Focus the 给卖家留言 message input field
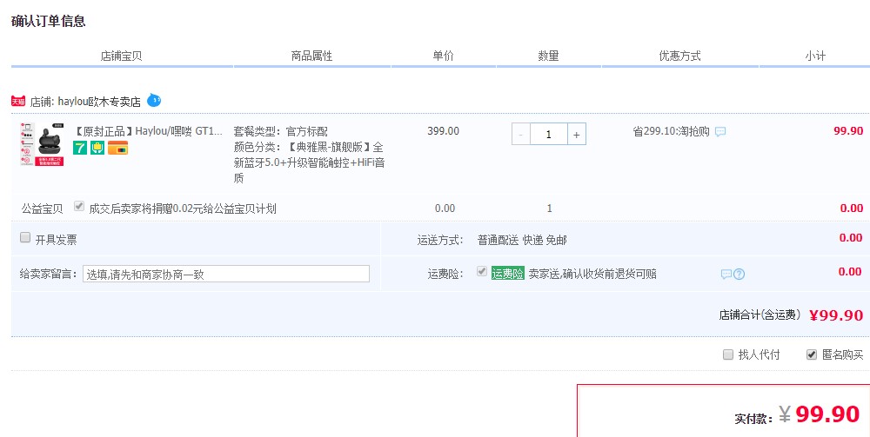870x437 pixels. (x=226, y=274)
